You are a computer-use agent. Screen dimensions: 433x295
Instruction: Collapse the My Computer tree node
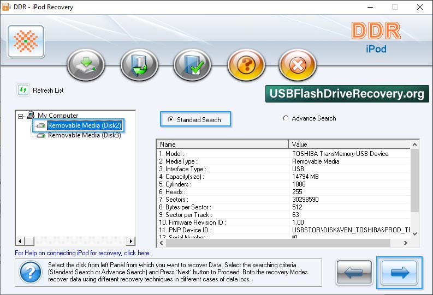point(20,116)
